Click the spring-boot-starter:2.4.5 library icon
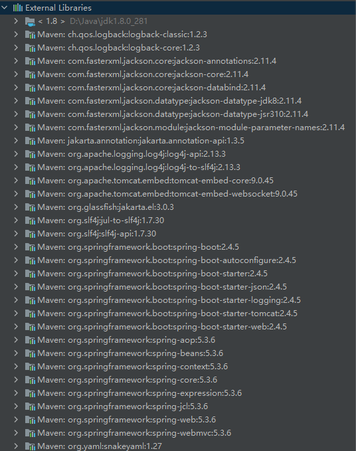The height and width of the screenshot is (451, 356). point(30,274)
